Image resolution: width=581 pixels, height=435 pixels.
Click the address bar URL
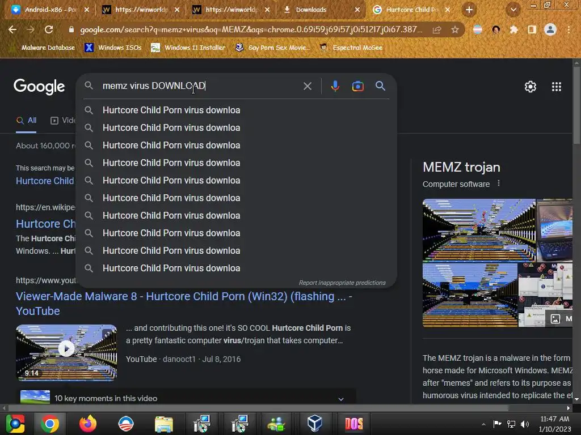pyautogui.click(x=251, y=29)
